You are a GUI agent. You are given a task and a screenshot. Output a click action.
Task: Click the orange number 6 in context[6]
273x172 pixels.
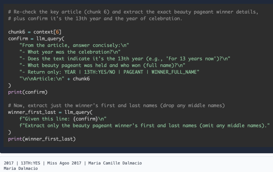[57, 32]
